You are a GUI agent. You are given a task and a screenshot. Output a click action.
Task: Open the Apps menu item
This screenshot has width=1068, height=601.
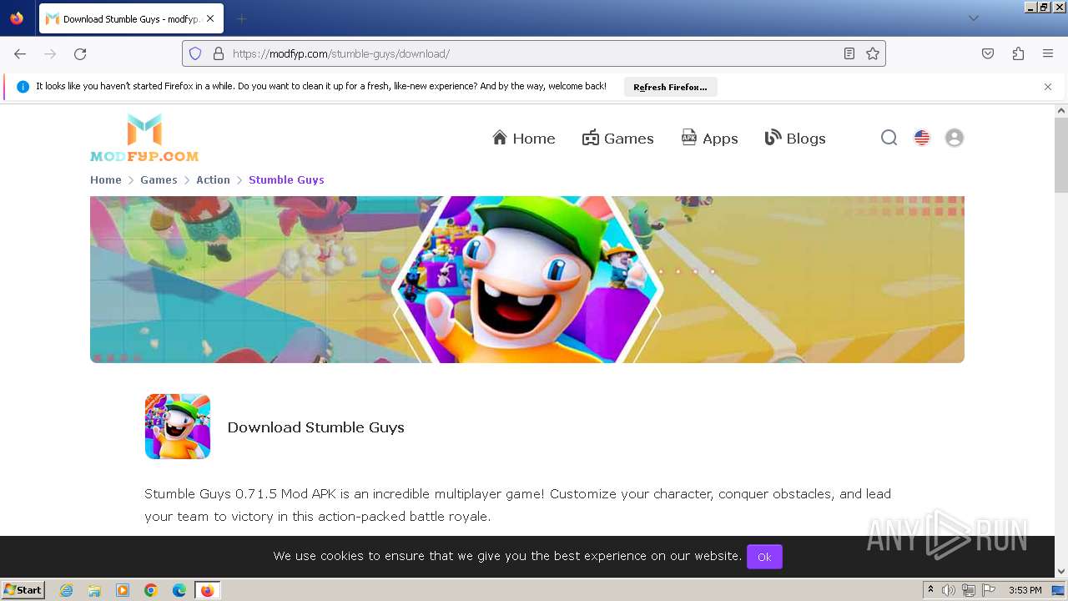pyautogui.click(x=709, y=139)
